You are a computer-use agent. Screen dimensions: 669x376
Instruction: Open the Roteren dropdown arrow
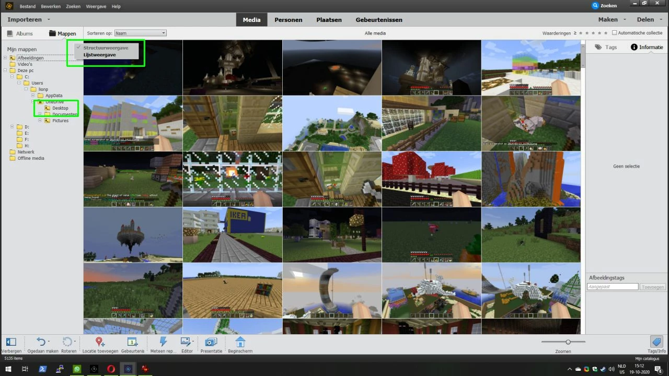75,342
